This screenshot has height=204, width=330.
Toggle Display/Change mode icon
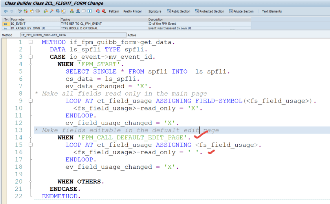coord(19,11)
